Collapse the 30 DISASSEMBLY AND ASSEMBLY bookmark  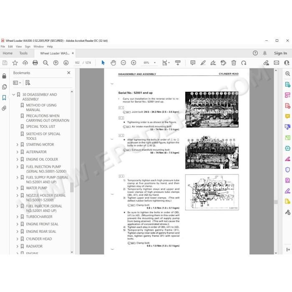point(14,95)
